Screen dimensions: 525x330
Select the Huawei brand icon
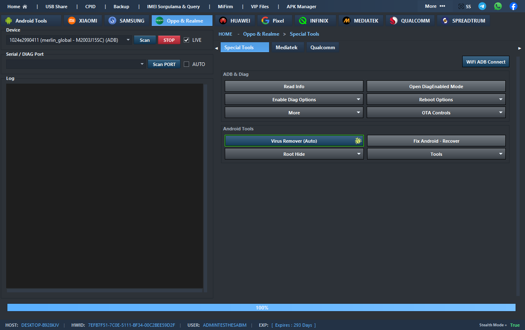(x=223, y=20)
